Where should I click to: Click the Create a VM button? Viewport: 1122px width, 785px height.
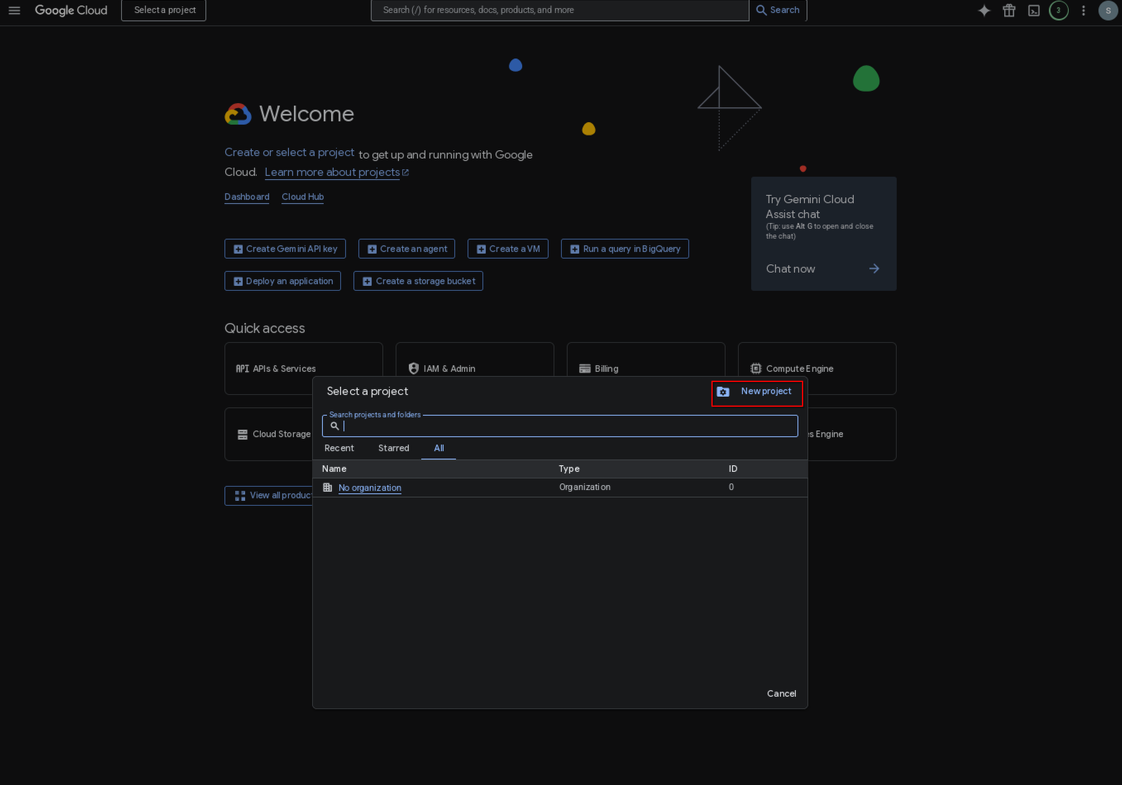coord(508,249)
